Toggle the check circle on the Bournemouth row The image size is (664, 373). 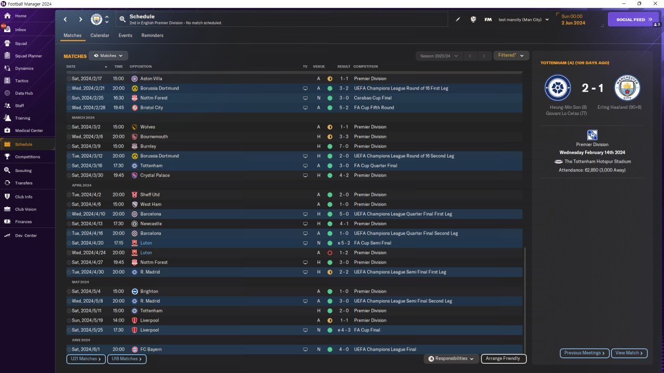click(69, 137)
